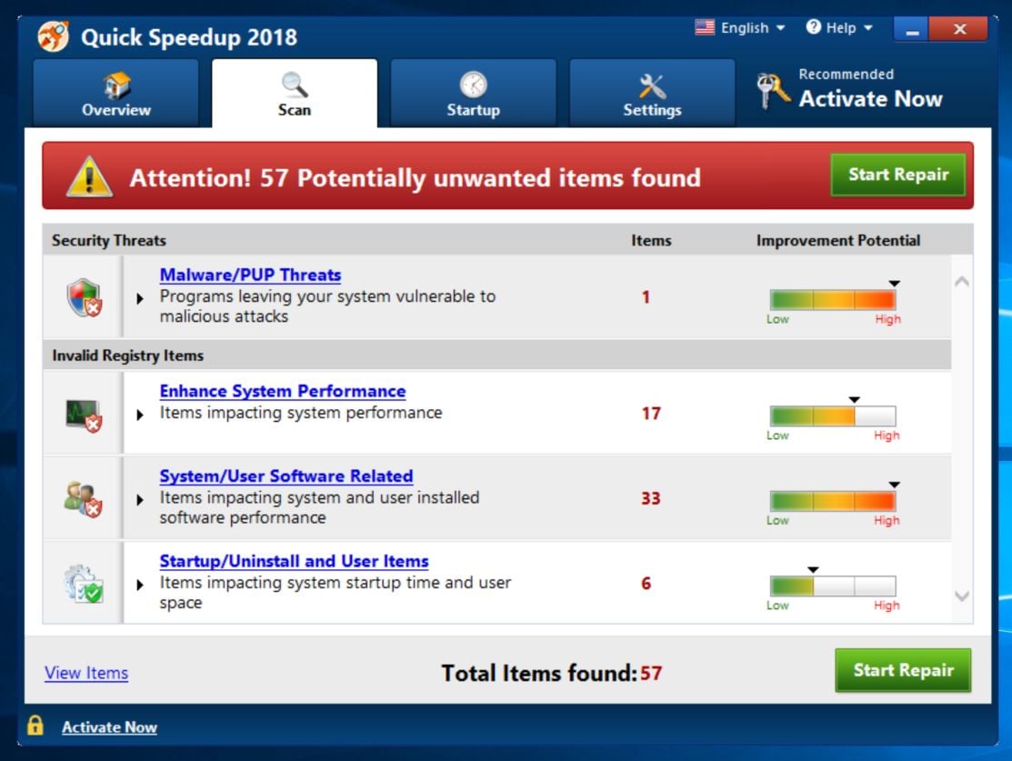The image size is (1012, 761).
Task: Minimize the Quick Speedup window
Action: coord(912,29)
